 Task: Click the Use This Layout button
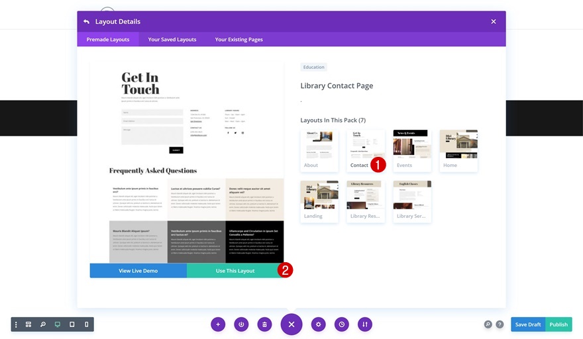click(x=235, y=271)
